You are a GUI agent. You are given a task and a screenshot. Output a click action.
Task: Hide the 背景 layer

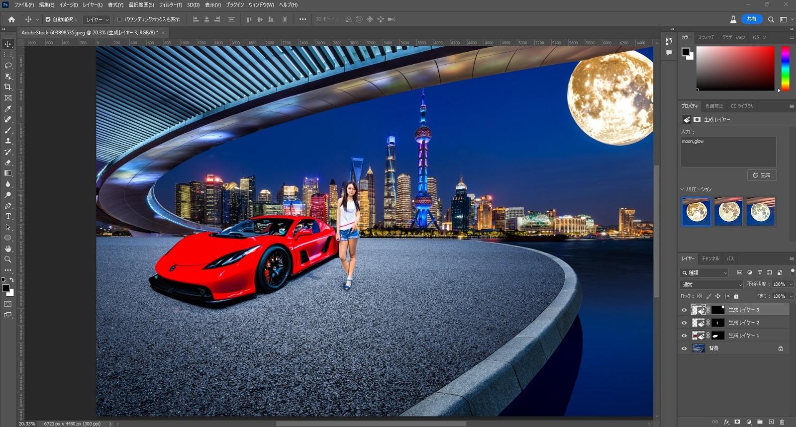[684, 348]
